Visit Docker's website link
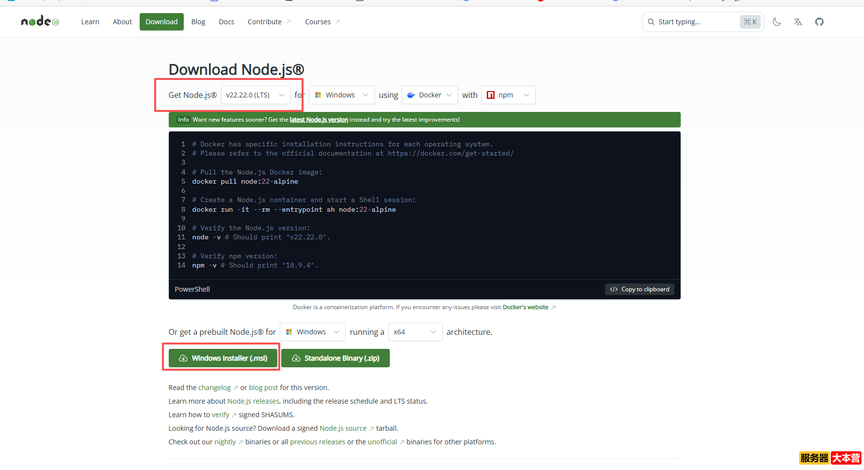 (525, 307)
